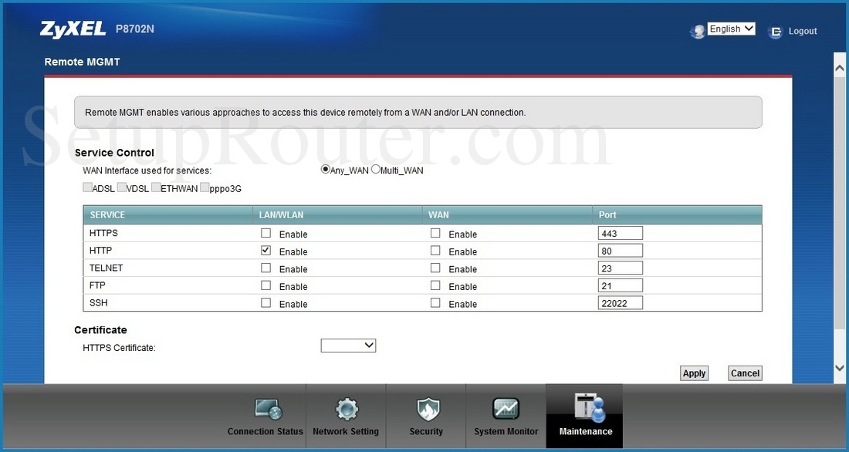Select the Multi_WAN radio button

point(376,170)
